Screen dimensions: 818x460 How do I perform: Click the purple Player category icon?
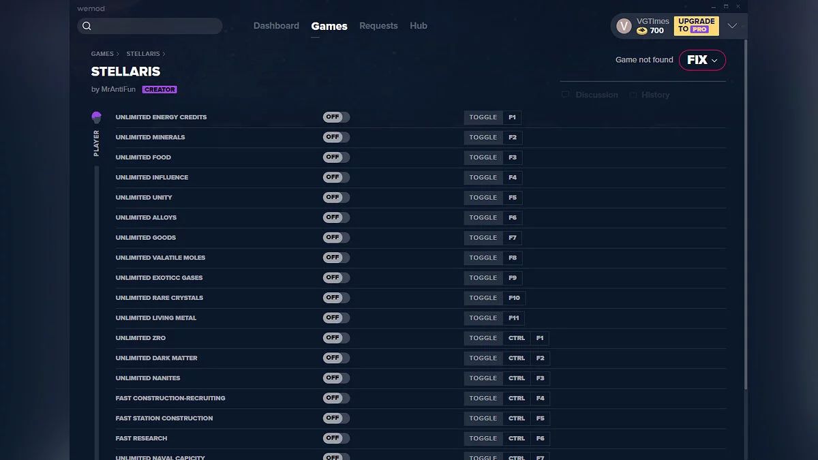coord(97,117)
